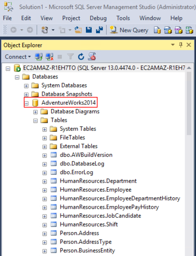Collapse the AdventureWorks2014 database node

pos(26,103)
